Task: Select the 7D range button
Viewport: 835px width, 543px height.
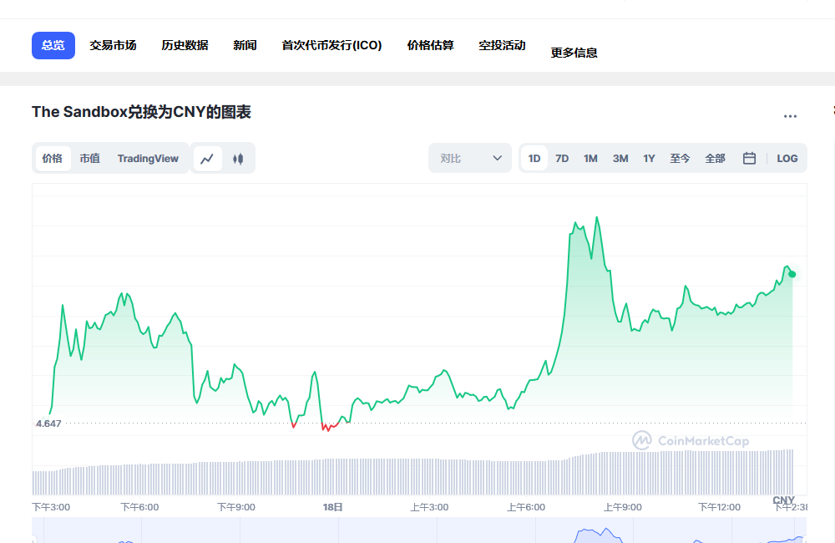Action: tap(561, 158)
